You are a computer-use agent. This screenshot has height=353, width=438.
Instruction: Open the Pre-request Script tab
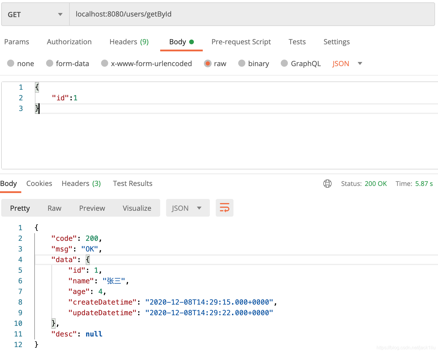(x=241, y=42)
